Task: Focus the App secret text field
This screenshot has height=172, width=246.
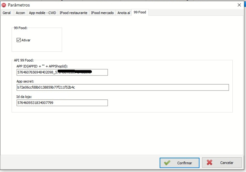Action: pos(123,88)
